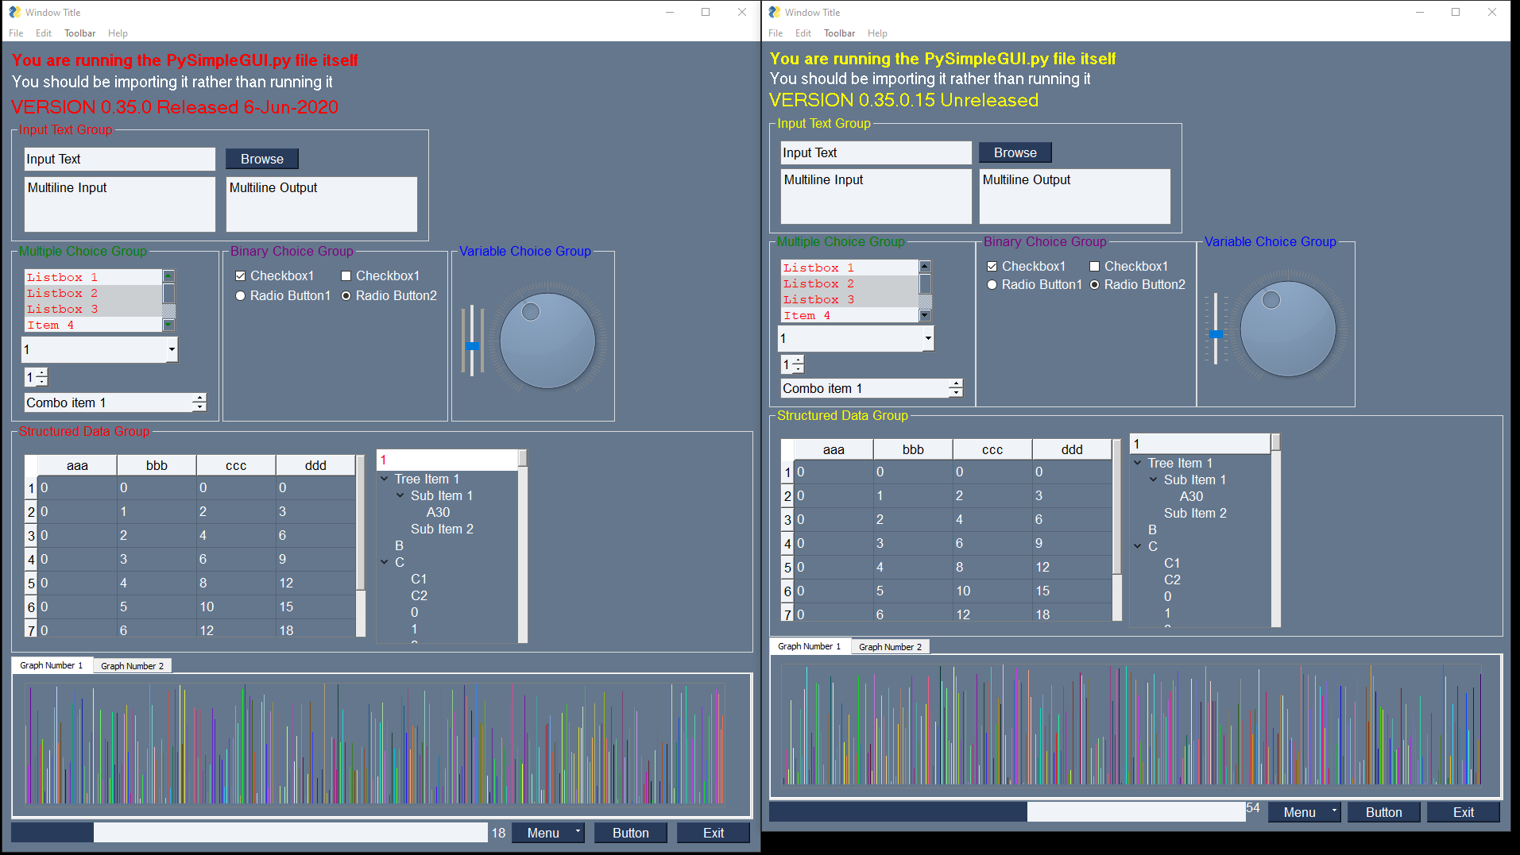Screen dimensions: 1520x855
Task: Increment the Combo item 1 spinner in right window
Action: point(955,384)
